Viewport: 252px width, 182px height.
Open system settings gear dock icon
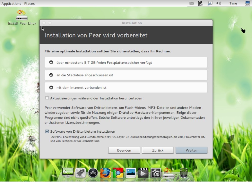[156, 173]
